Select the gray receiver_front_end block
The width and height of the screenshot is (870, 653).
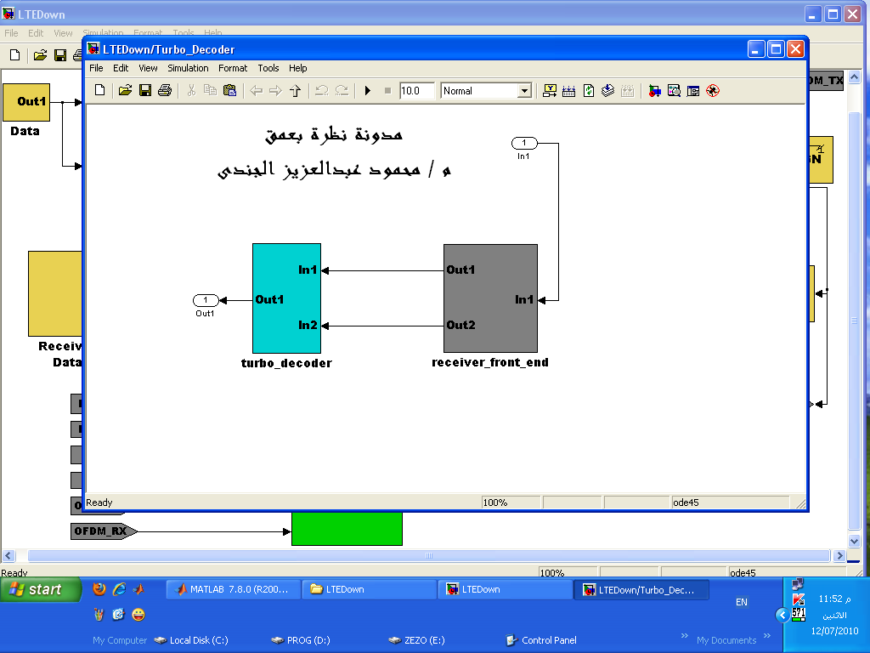(490, 298)
